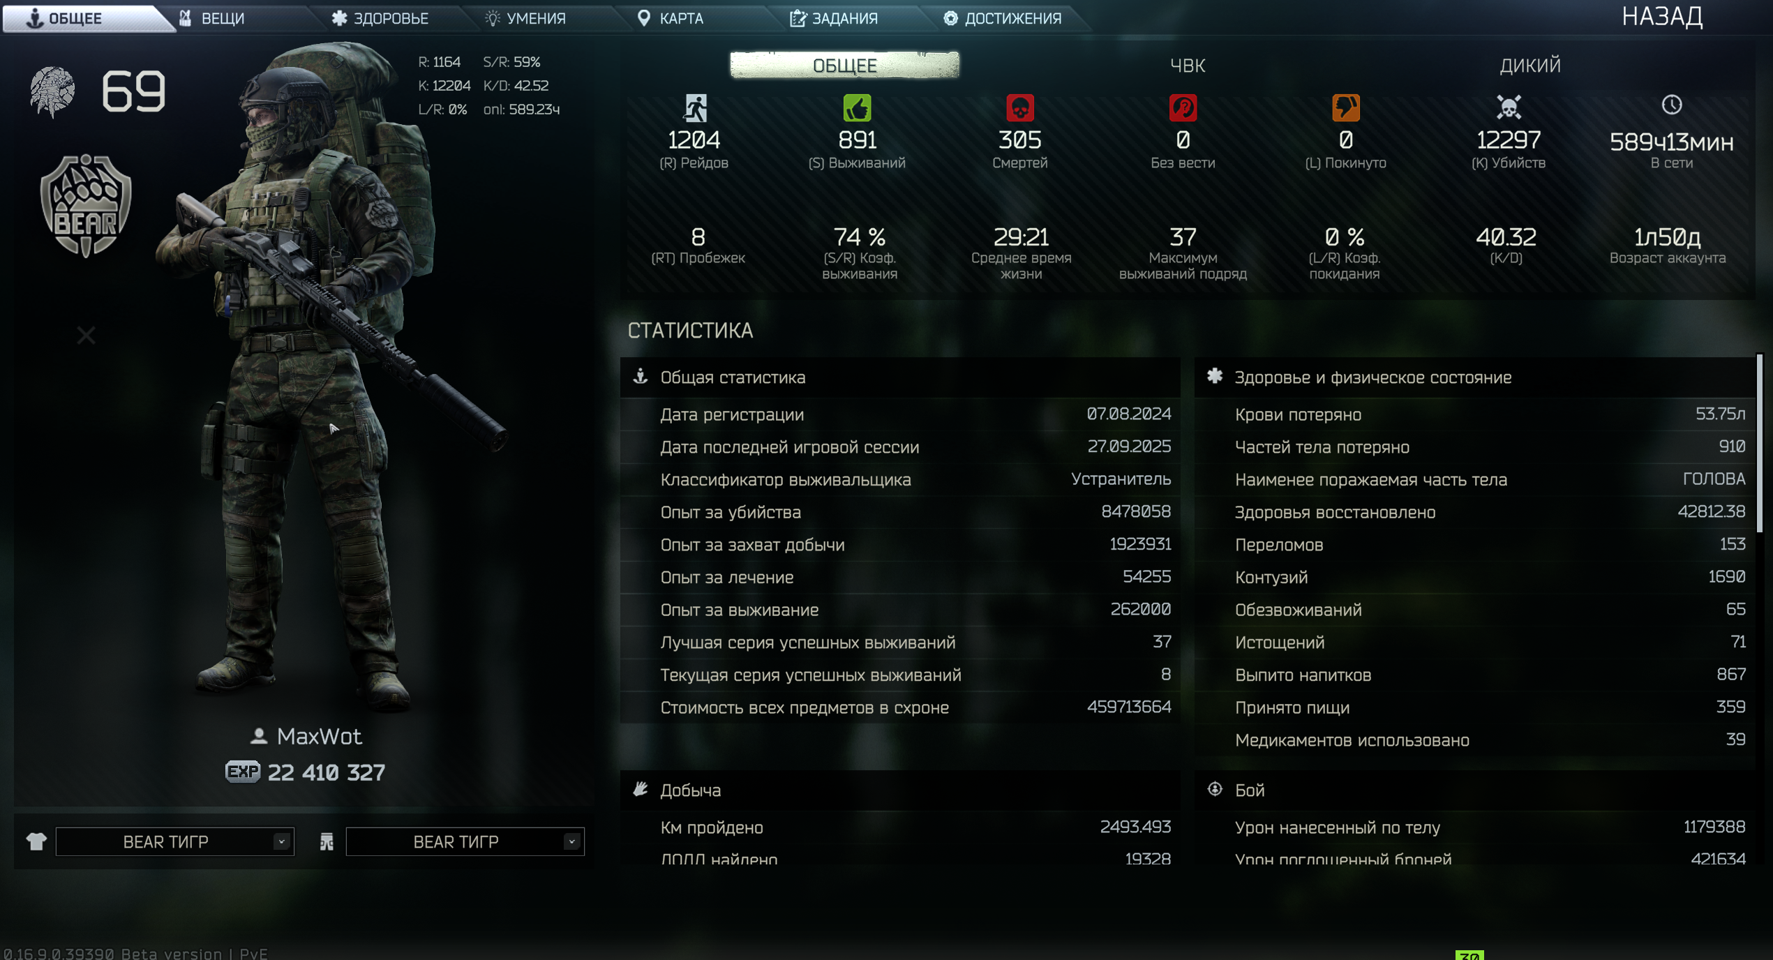Click the X mark beside character
The height and width of the screenshot is (960, 1773).
[x=86, y=336]
